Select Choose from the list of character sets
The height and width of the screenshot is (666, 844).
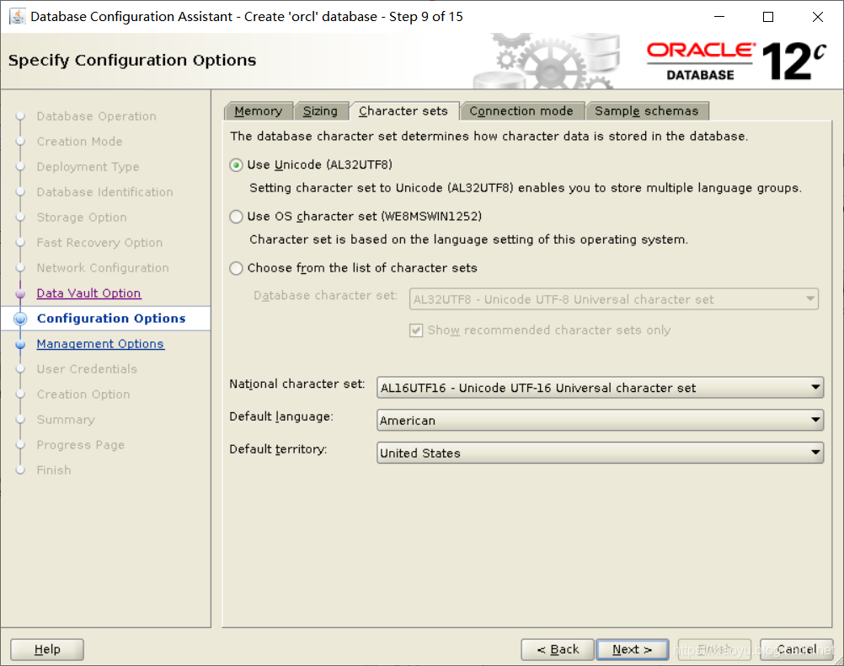(x=236, y=268)
